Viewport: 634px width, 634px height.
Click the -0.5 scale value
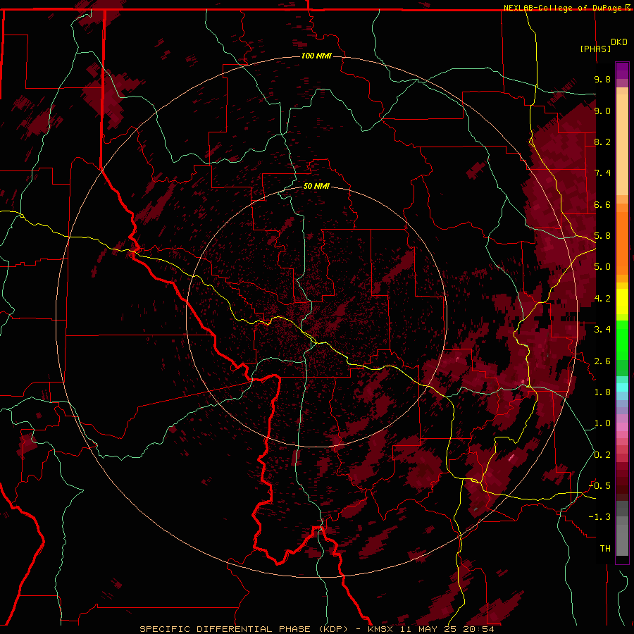click(x=599, y=486)
